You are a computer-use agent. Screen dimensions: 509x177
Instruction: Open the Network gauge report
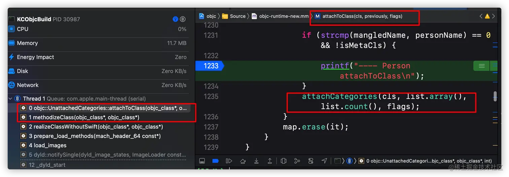pos(98,85)
